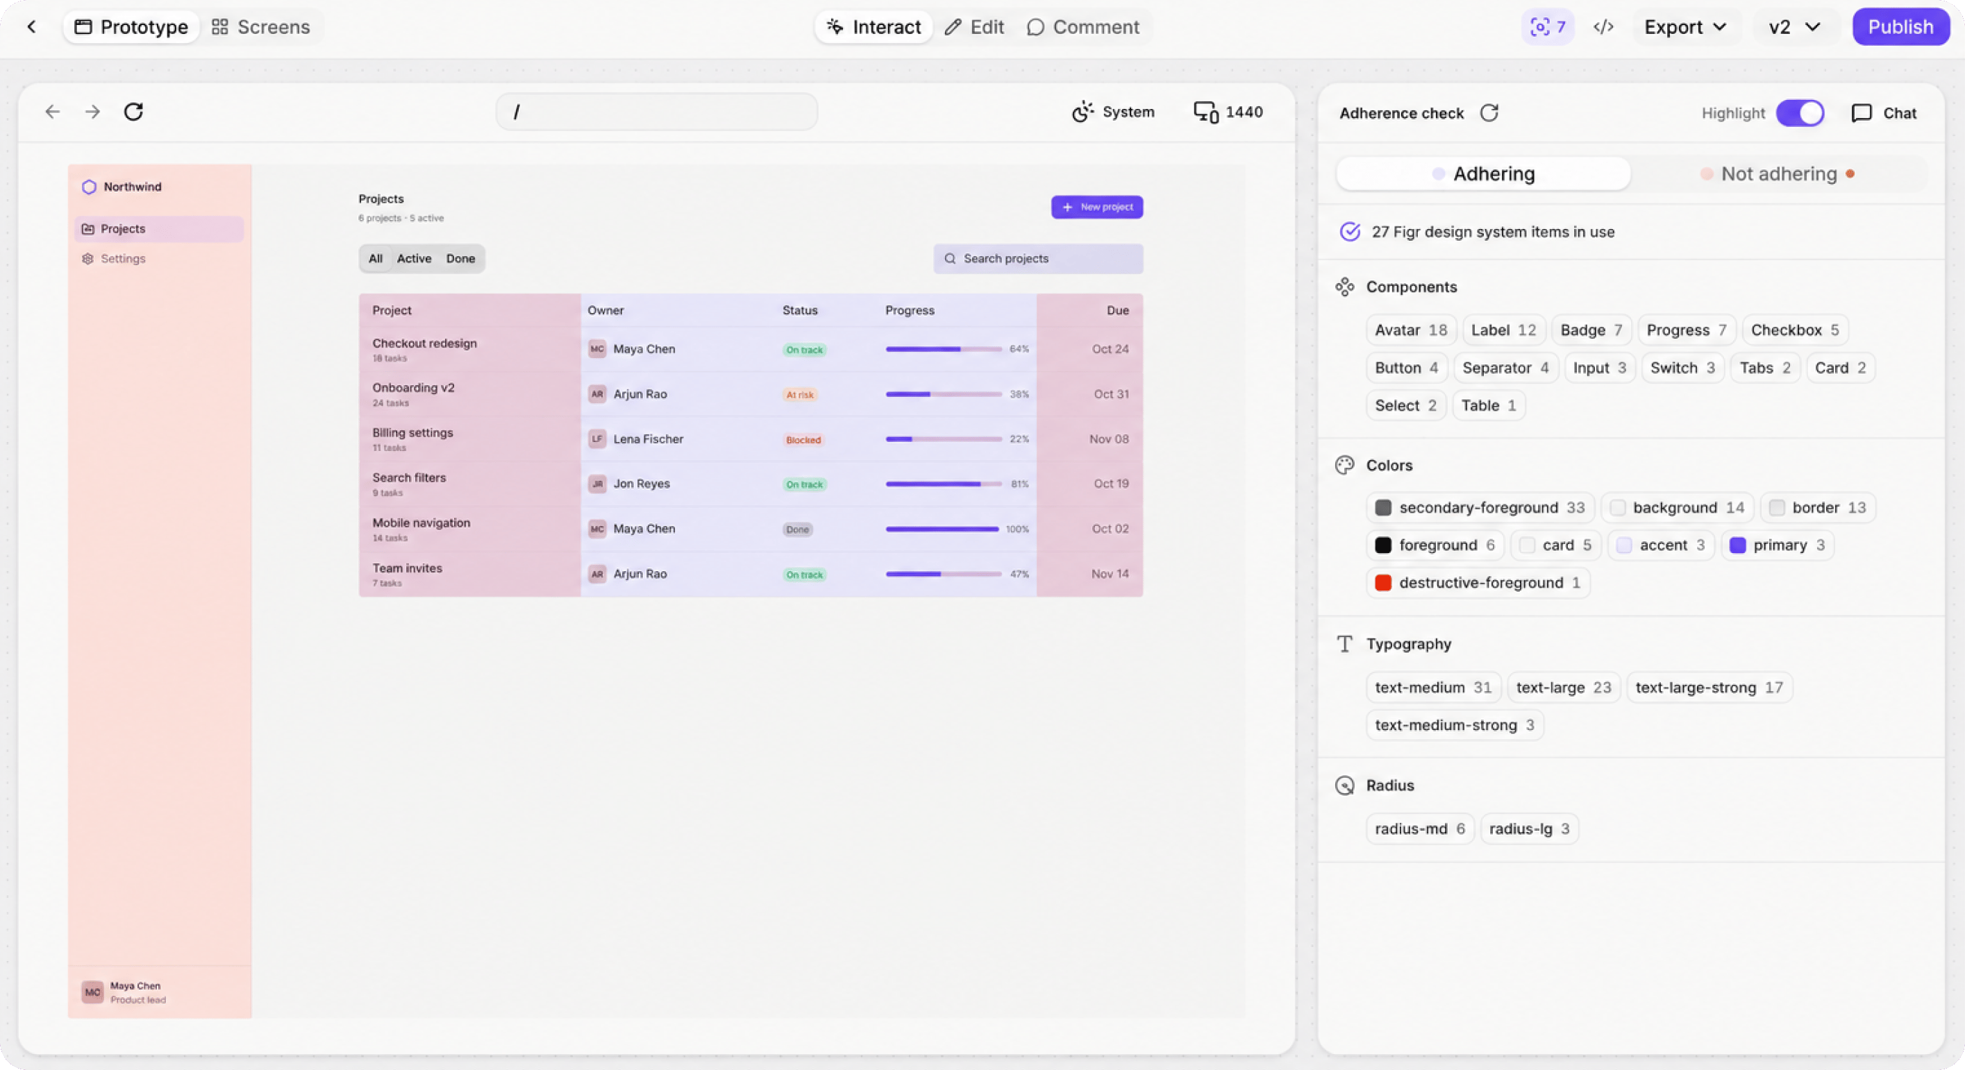Expand the v2 version dropdown
Image resolution: width=1965 pixels, height=1070 pixels.
click(x=1794, y=26)
